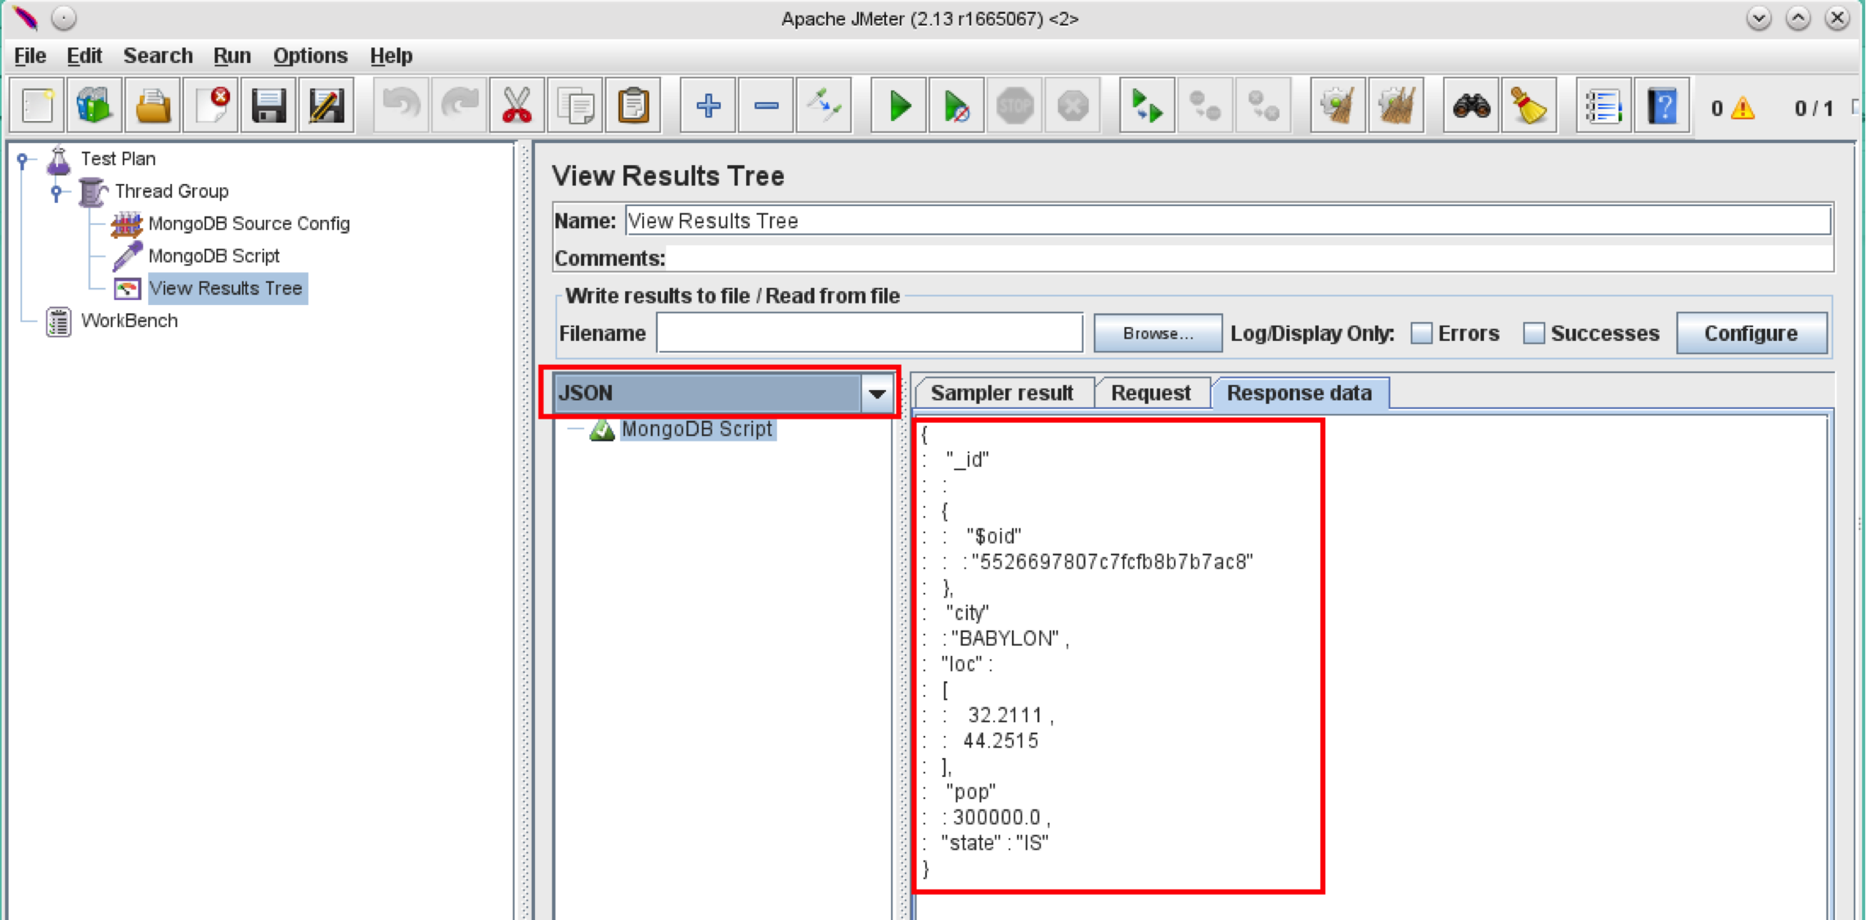
Task: Select View Results Tree tree item
Action: 226,289
